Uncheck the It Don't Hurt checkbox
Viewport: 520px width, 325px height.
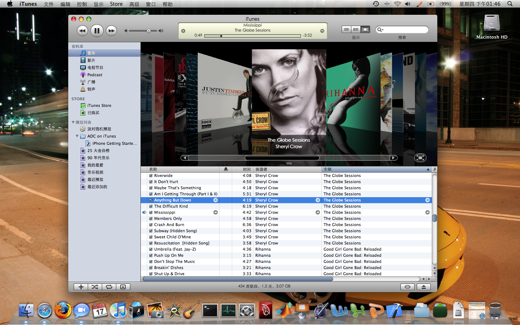point(151,182)
